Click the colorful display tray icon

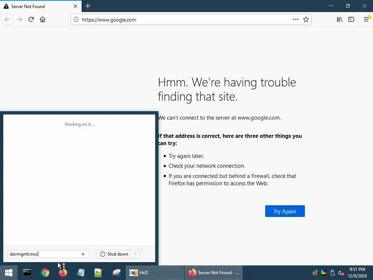pyautogui.click(x=324, y=273)
